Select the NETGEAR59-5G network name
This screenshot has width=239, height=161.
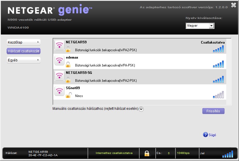point(79,73)
